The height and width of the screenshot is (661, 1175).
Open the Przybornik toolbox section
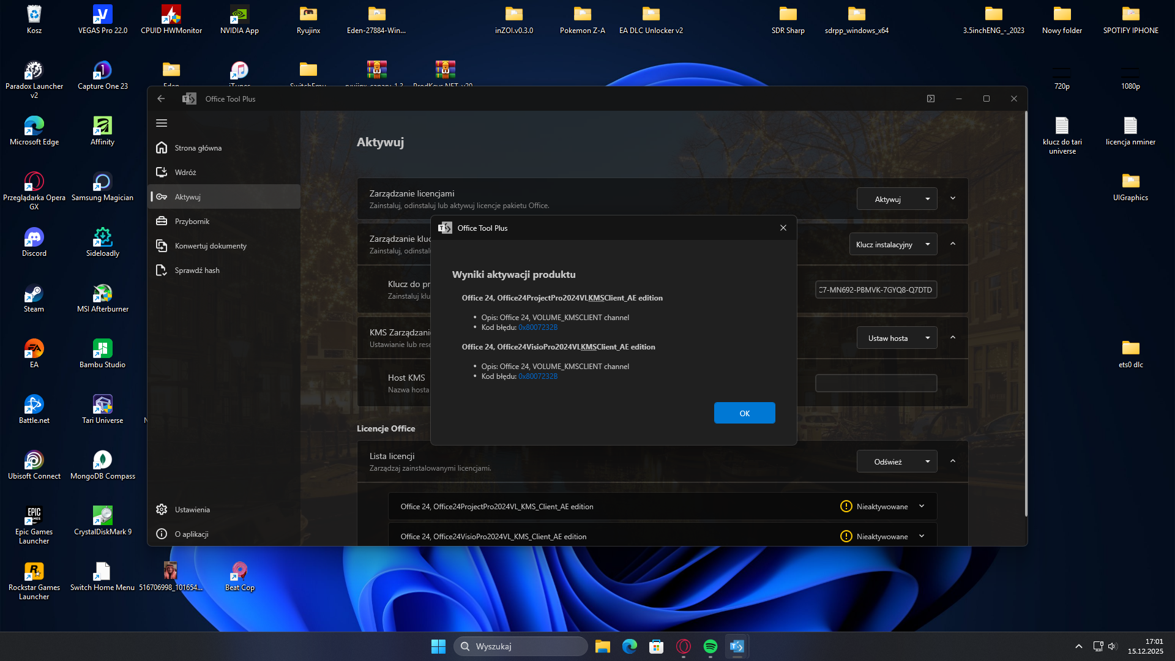tap(192, 222)
